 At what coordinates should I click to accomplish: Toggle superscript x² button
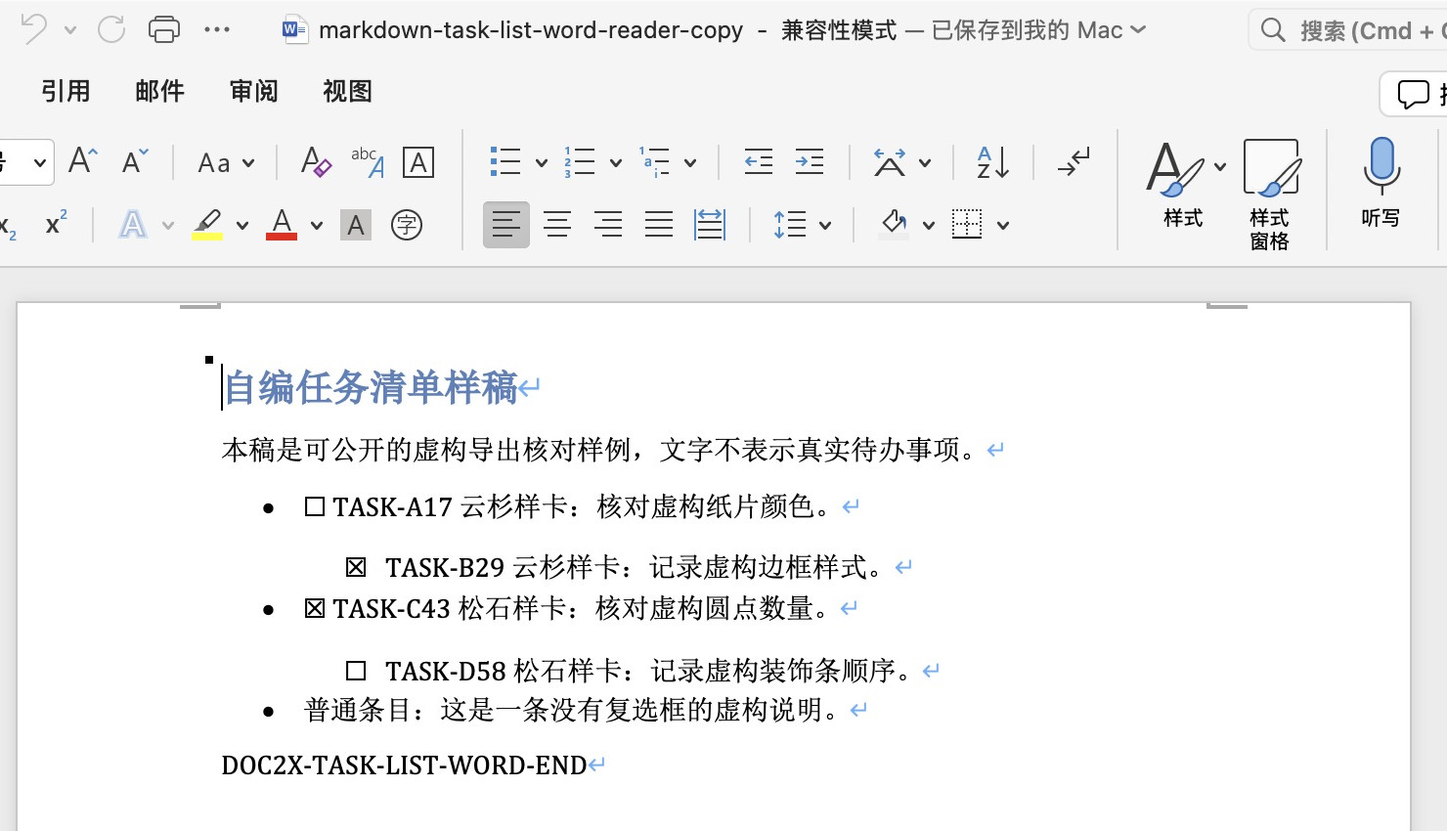(x=57, y=224)
